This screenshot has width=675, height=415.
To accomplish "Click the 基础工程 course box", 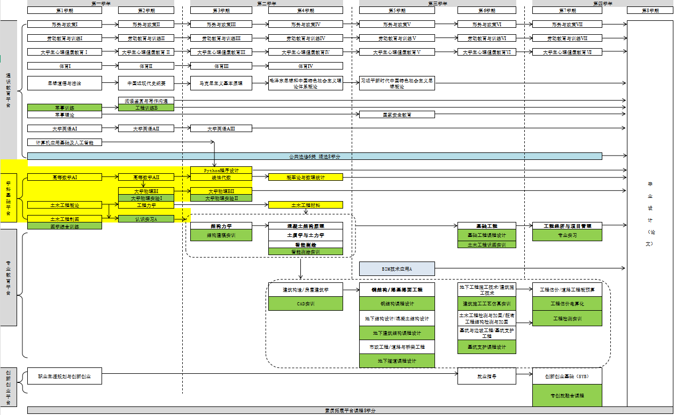I will [487, 226].
